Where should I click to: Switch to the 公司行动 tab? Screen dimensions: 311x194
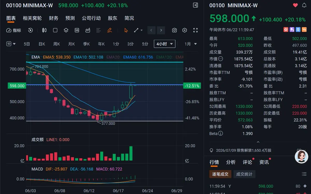[x=91, y=18]
